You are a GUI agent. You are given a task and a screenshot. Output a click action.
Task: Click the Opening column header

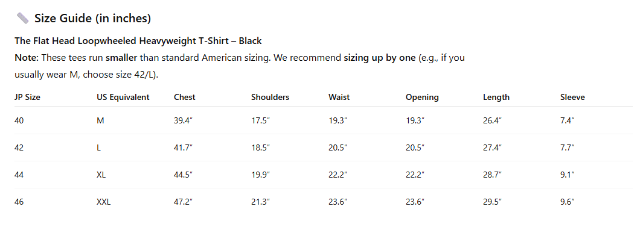(x=422, y=97)
